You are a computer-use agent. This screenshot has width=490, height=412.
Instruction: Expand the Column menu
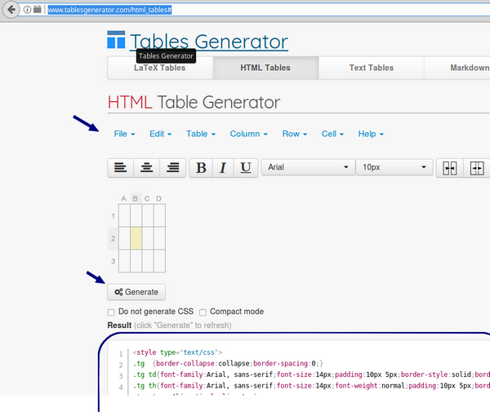coord(249,134)
